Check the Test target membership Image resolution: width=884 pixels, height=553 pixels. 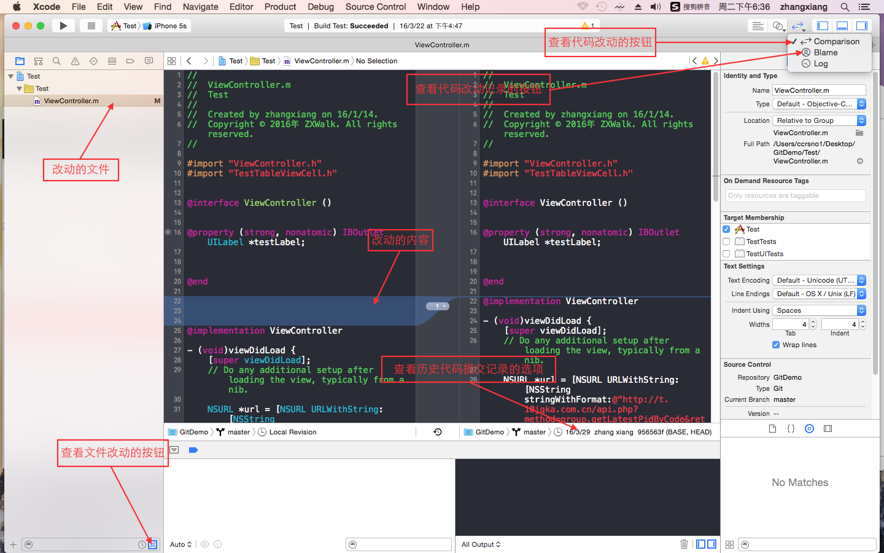(x=726, y=229)
